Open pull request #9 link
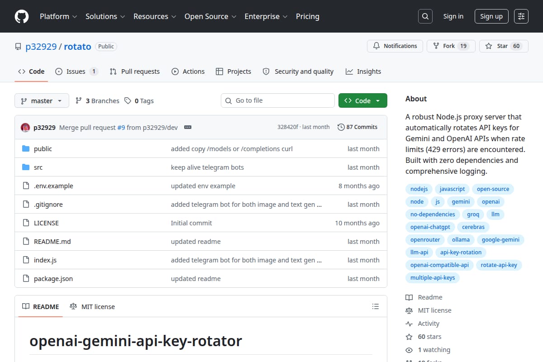 pyautogui.click(x=121, y=128)
